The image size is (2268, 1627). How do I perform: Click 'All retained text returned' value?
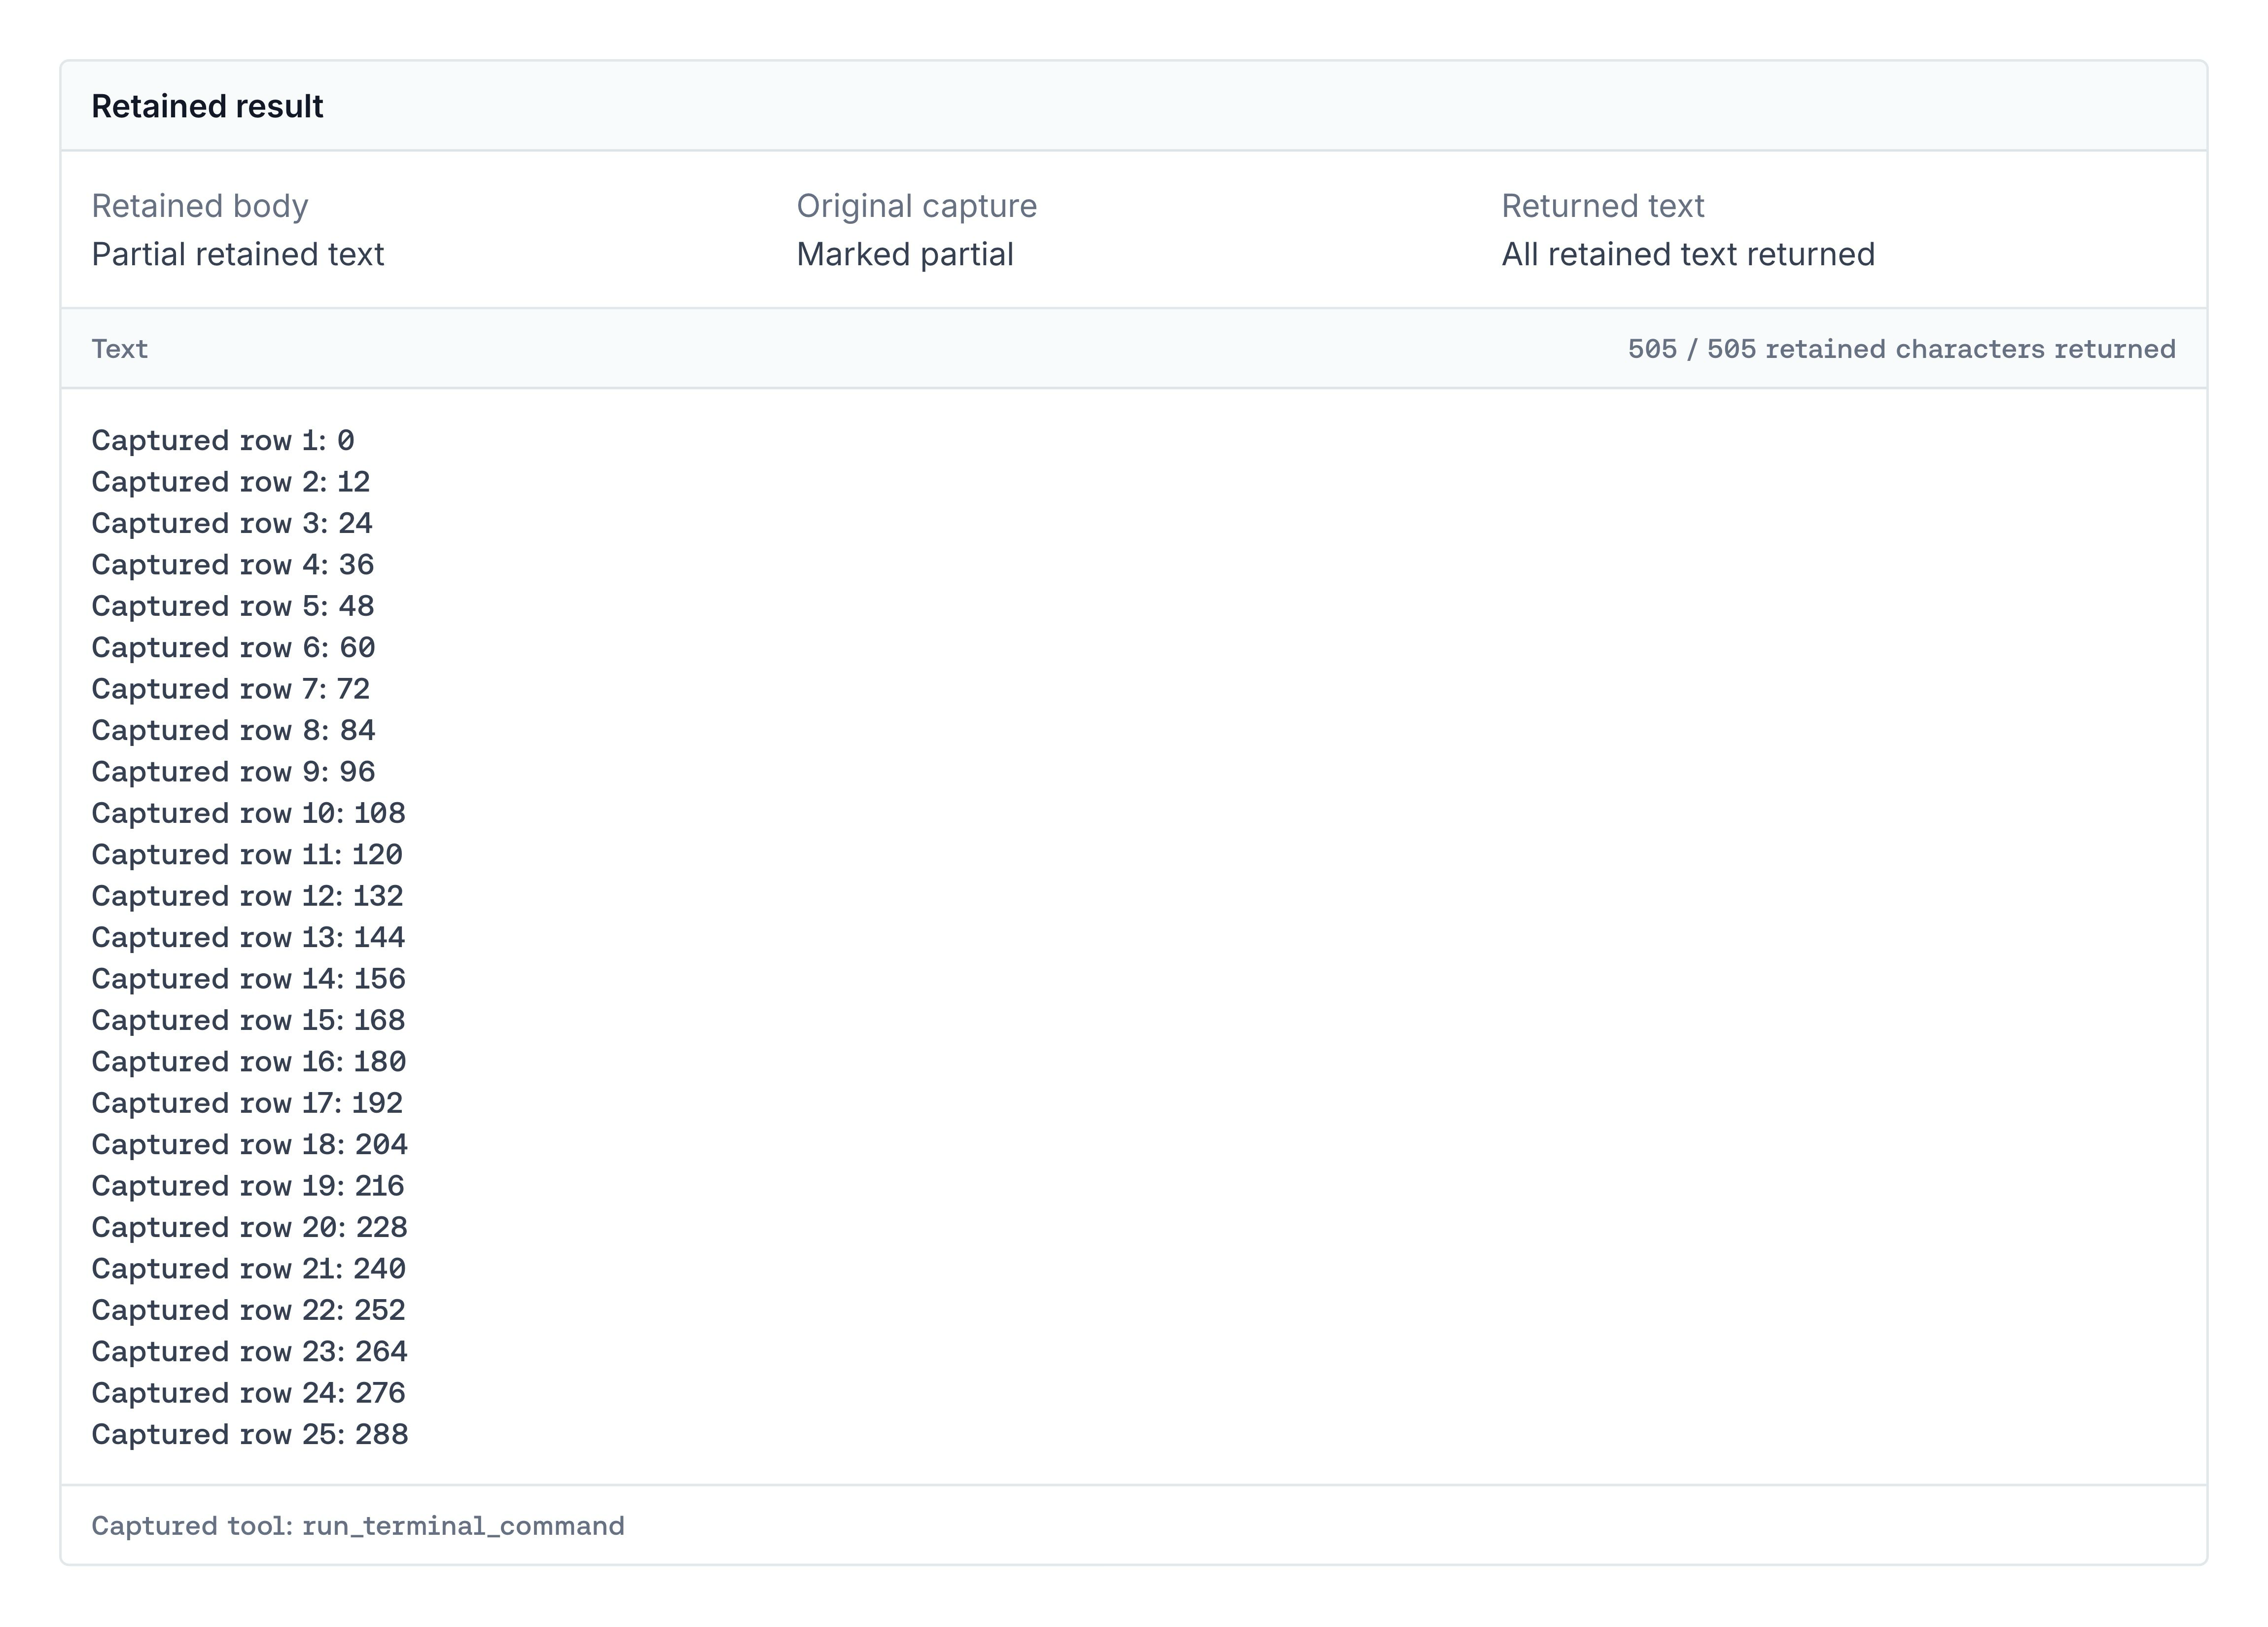tap(1688, 254)
